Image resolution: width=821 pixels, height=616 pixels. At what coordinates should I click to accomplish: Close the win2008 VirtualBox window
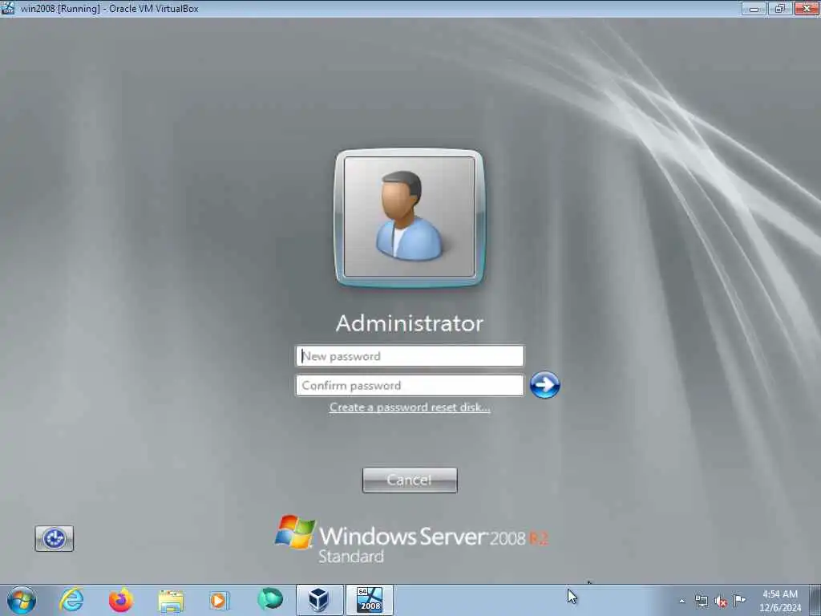coord(807,8)
